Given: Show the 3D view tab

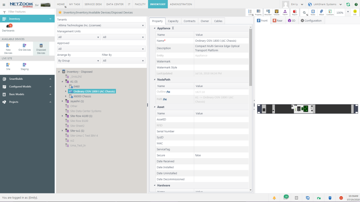Looking at the screenshot, I should pos(292,20).
